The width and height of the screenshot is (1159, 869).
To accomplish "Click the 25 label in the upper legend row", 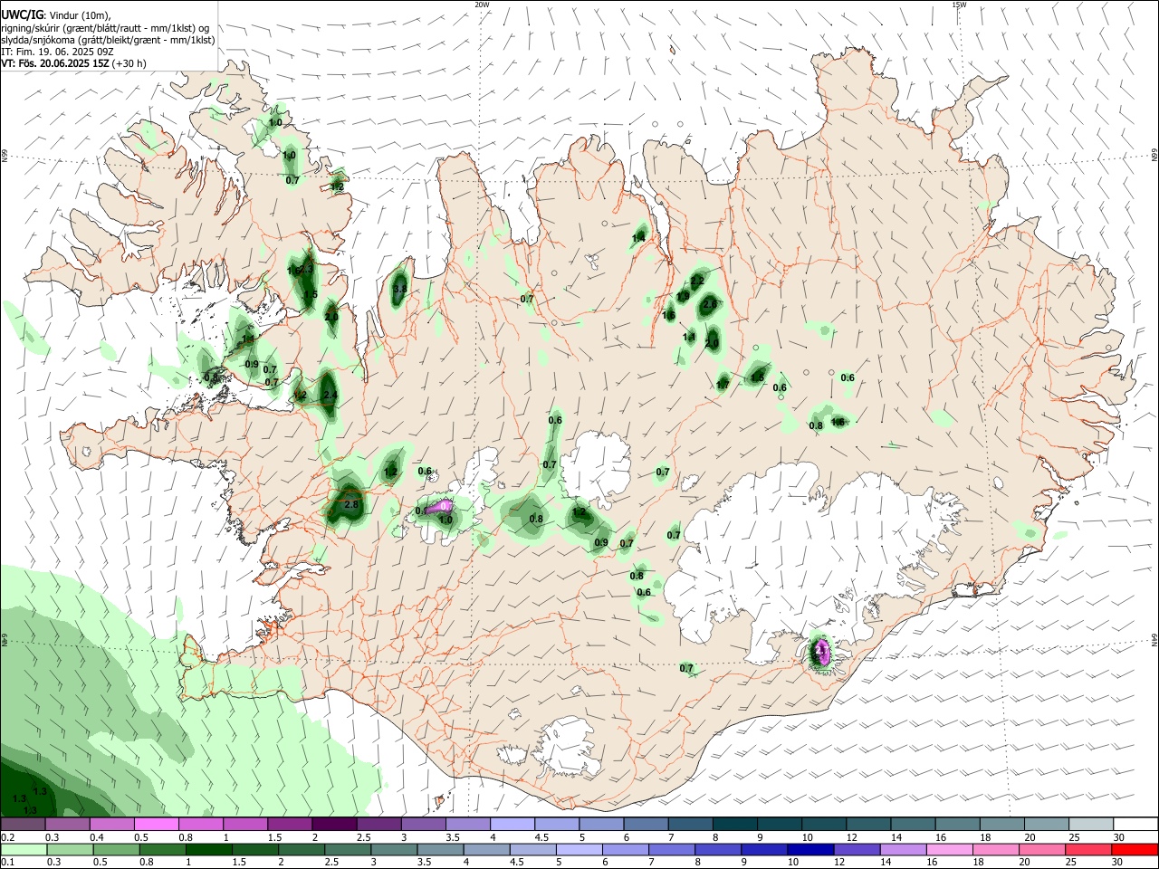I will point(1074,837).
